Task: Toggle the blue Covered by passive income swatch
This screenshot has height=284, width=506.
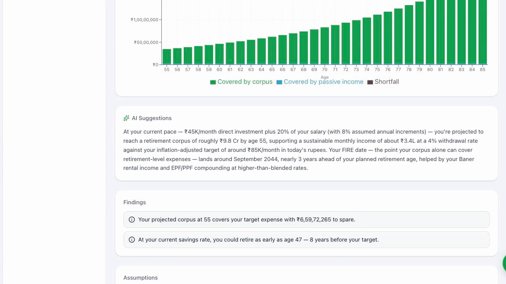Action: pyautogui.click(x=279, y=82)
